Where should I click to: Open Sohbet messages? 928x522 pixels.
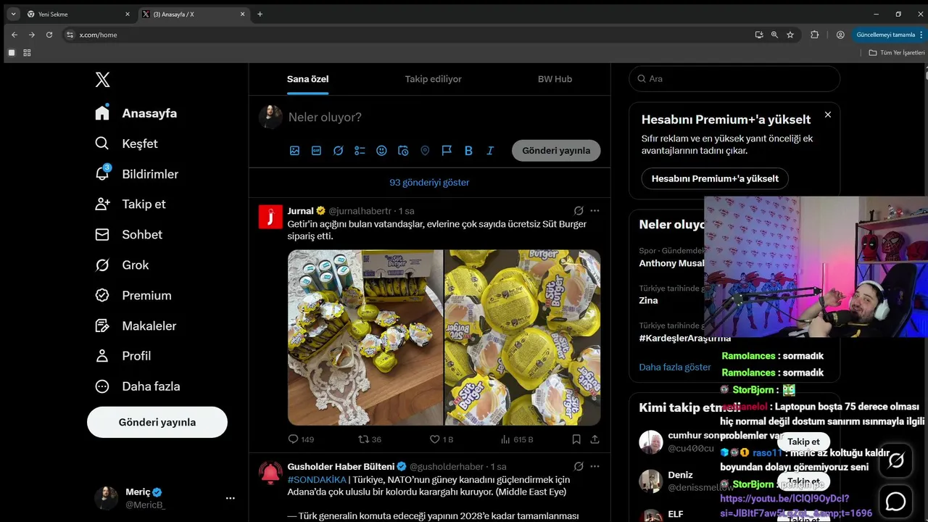pyautogui.click(x=128, y=234)
